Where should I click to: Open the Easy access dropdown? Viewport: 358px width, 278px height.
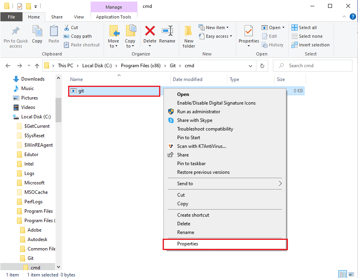[216, 36]
